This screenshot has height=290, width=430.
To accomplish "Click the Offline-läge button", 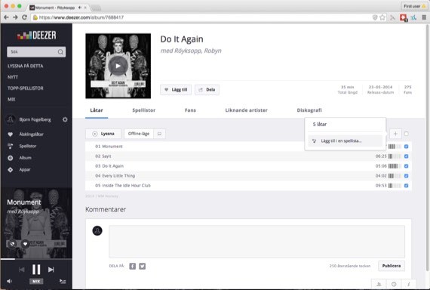I will click(x=139, y=134).
